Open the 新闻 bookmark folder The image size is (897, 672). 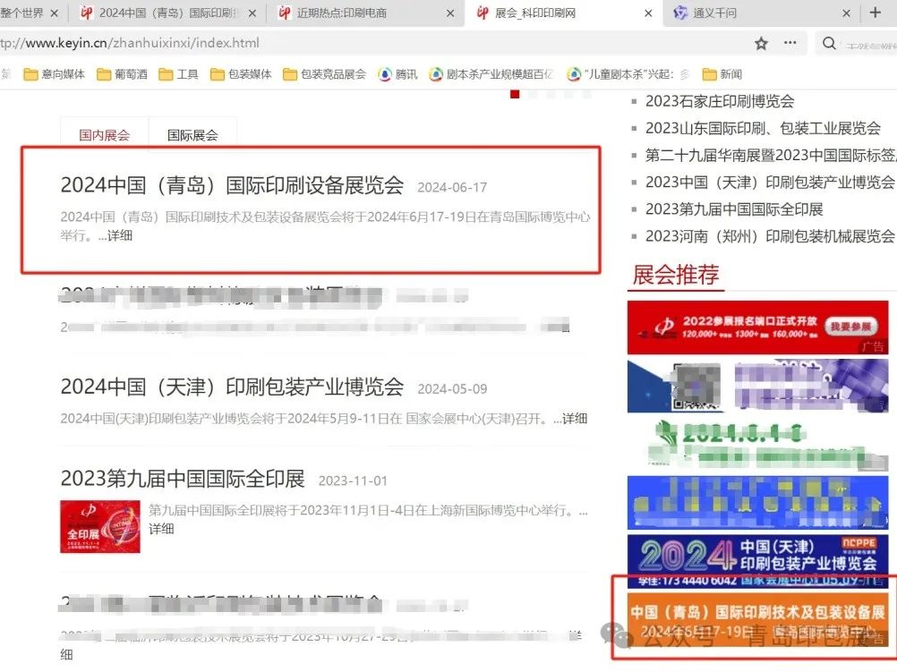[722, 74]
